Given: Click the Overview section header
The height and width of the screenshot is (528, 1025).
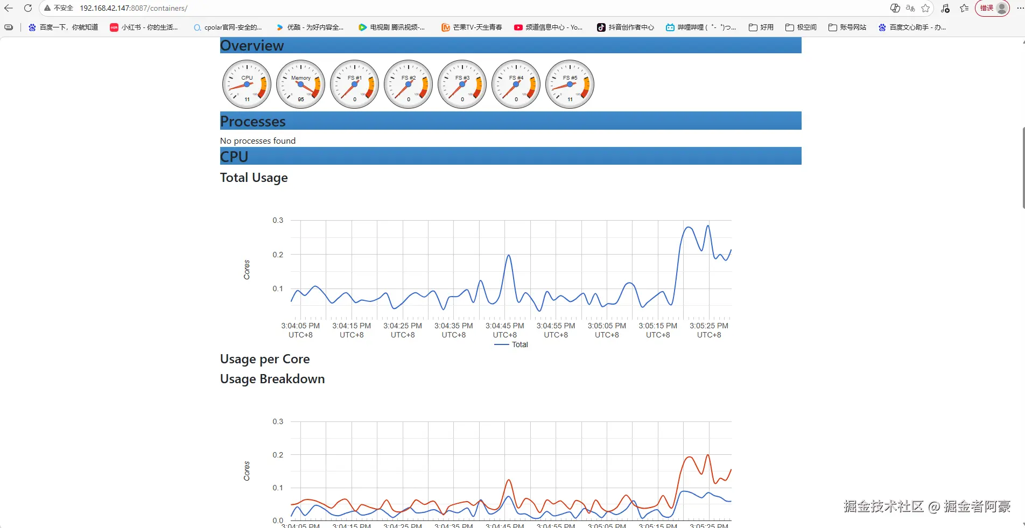Looking at the screenshot, I should click(510, 45).
